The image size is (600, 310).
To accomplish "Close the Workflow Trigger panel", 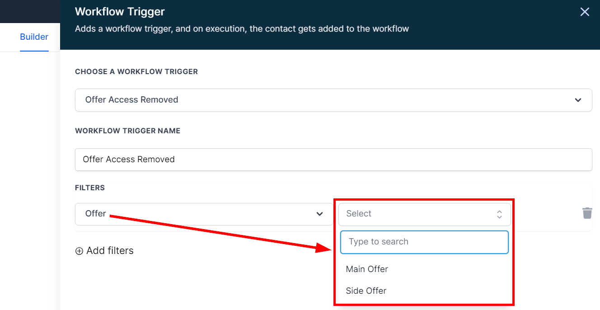I will pyautogui.click(x=585, y=12).
